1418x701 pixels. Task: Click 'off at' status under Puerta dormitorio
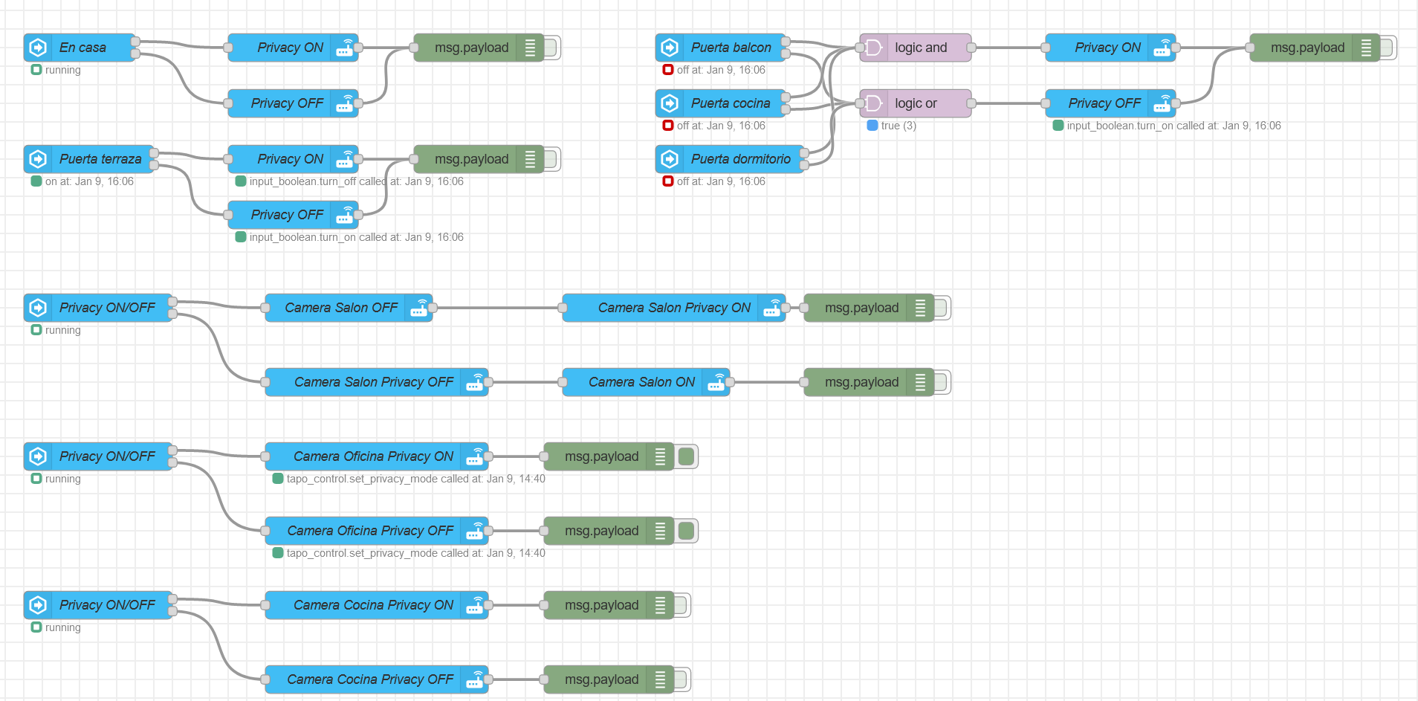point(721,181)
